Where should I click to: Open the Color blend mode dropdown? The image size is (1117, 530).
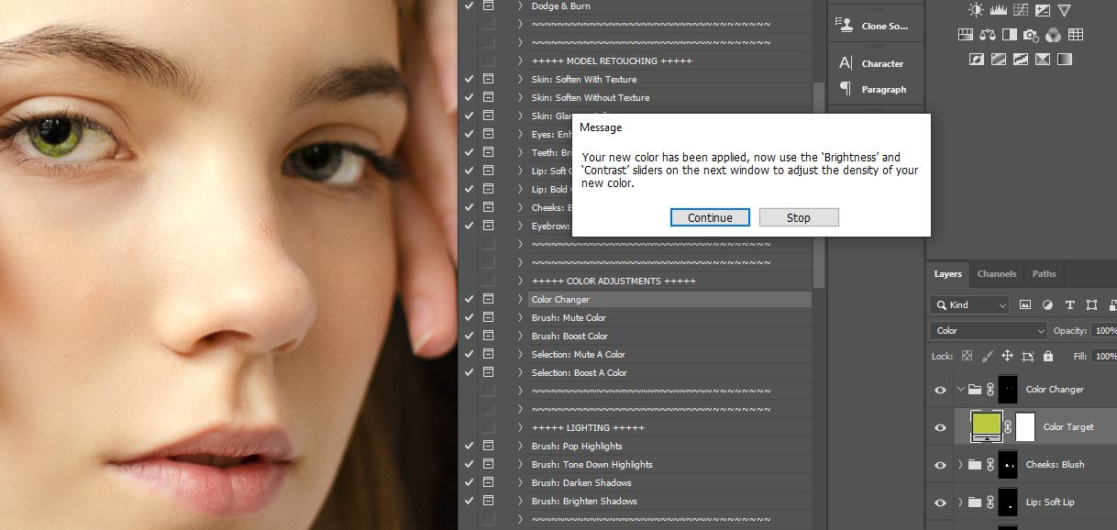[988, 331]
